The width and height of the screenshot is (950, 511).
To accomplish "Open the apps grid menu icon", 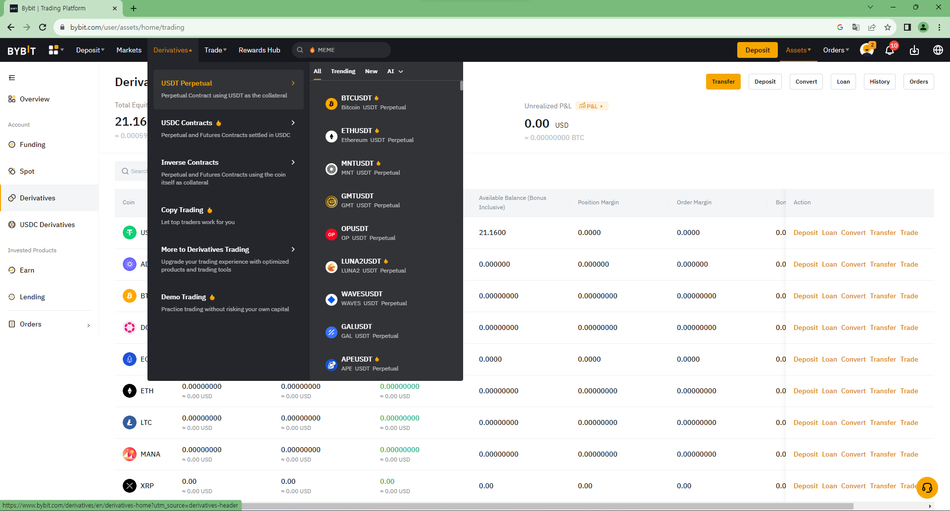I will [53, 50].
